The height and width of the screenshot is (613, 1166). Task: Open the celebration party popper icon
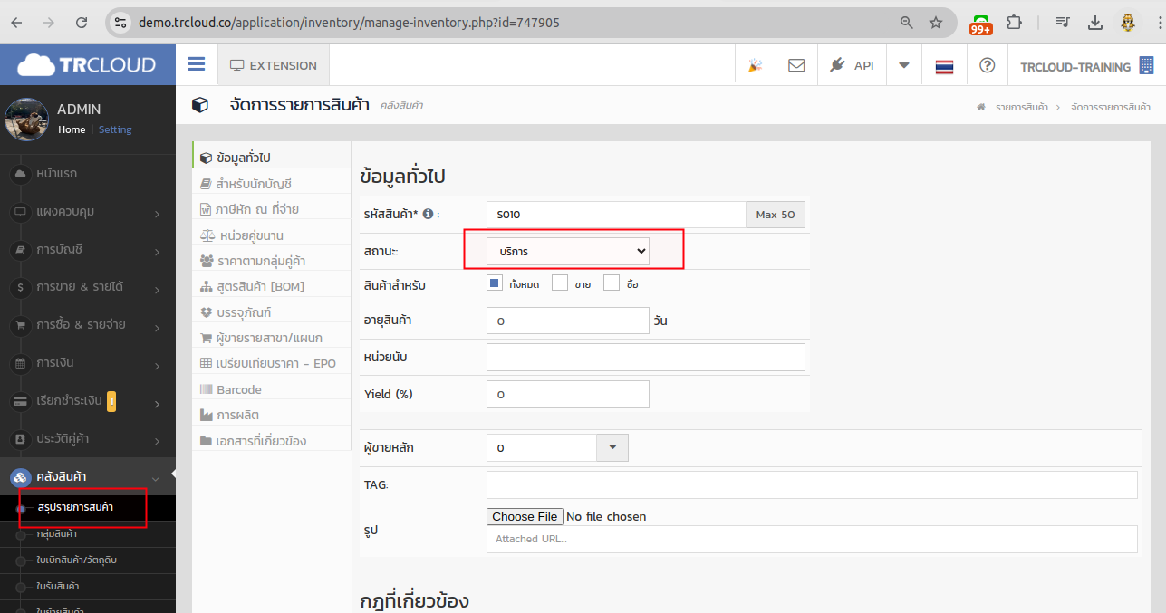point(755,66)
